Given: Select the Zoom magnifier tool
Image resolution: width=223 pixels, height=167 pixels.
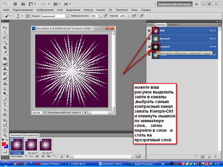Looking at the screenshot, I should (5, 135).
